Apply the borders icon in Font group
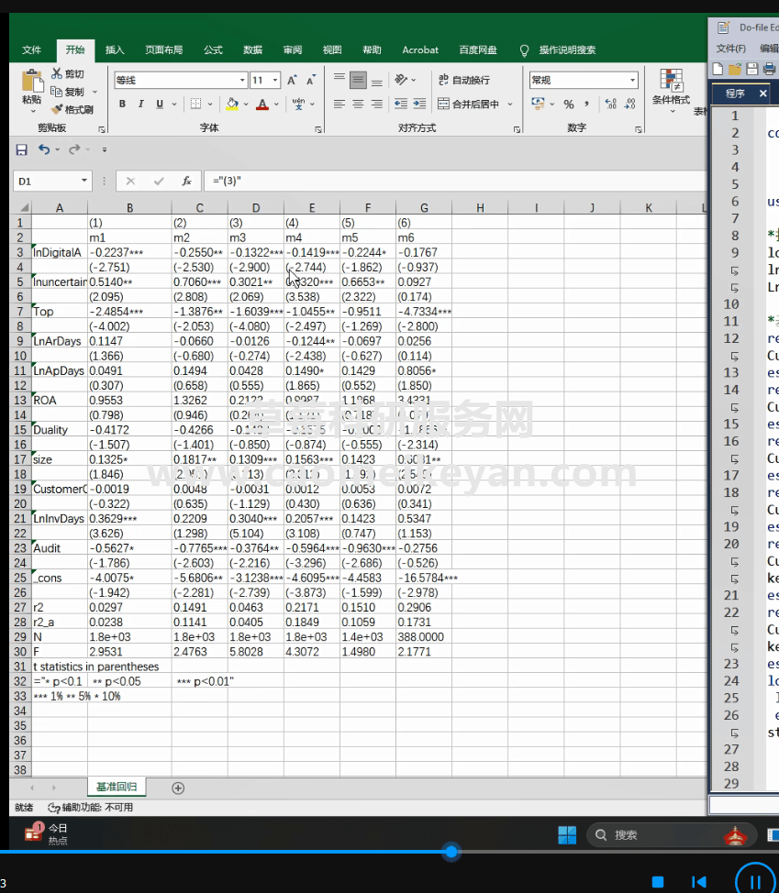 pos(196,104)
